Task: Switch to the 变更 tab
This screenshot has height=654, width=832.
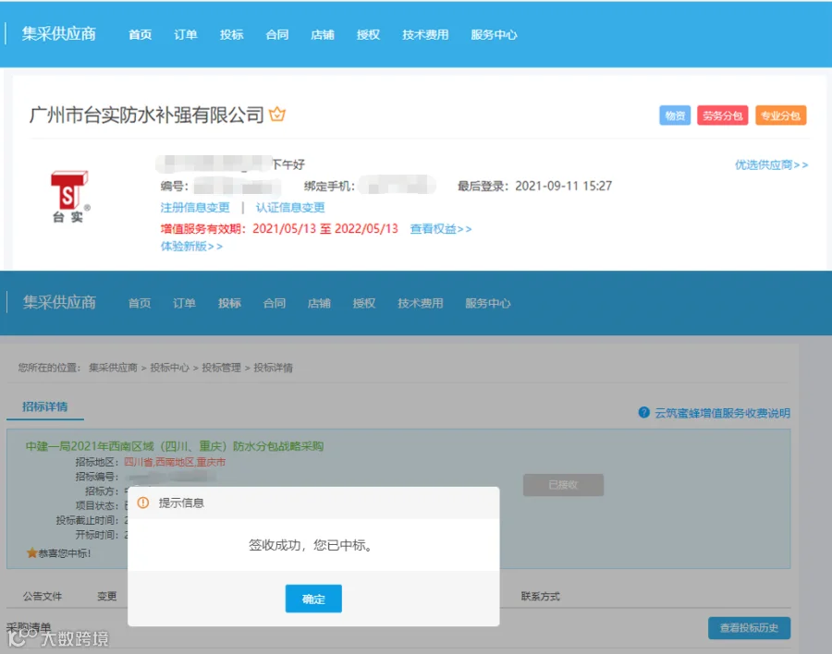Action: tap(106, 596)
